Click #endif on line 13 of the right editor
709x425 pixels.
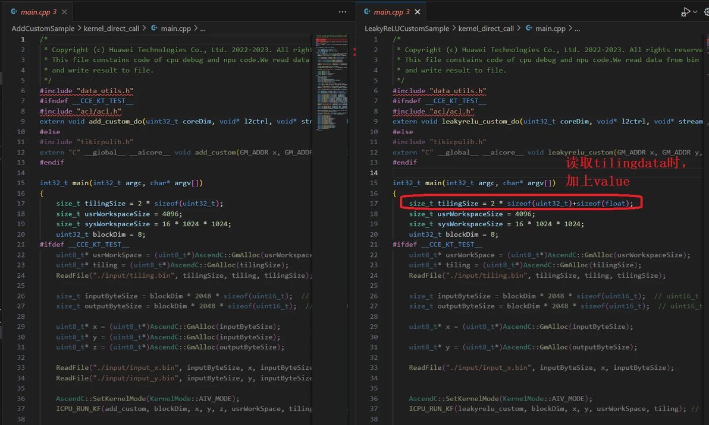(404, 163)
